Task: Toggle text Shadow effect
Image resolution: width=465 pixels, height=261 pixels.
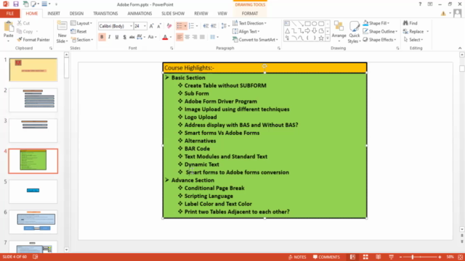Action: pyautogui.click(x=124, y=37)
